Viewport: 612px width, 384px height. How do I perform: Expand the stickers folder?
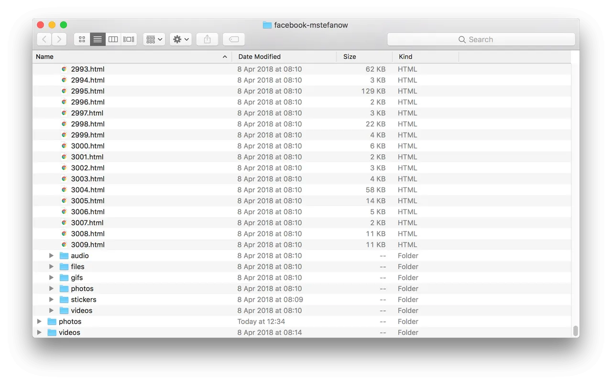click(52, 299)
